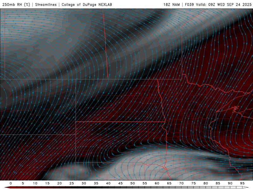The width and height of the screenshot is (253, 189).
Task: Click the '35' label on the legend
Action: point(96,183)
